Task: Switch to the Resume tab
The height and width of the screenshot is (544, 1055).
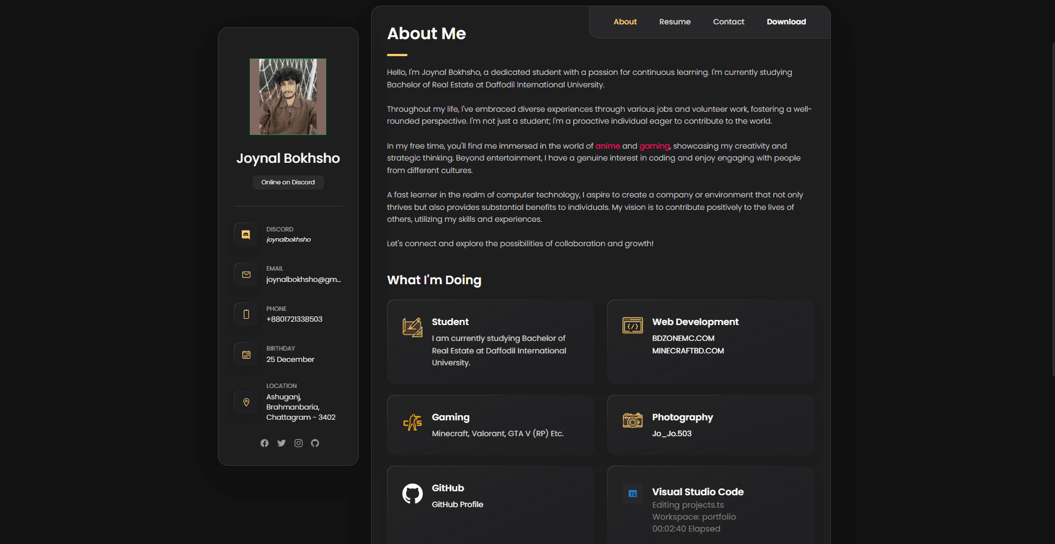Action: [x=675, y=22]
